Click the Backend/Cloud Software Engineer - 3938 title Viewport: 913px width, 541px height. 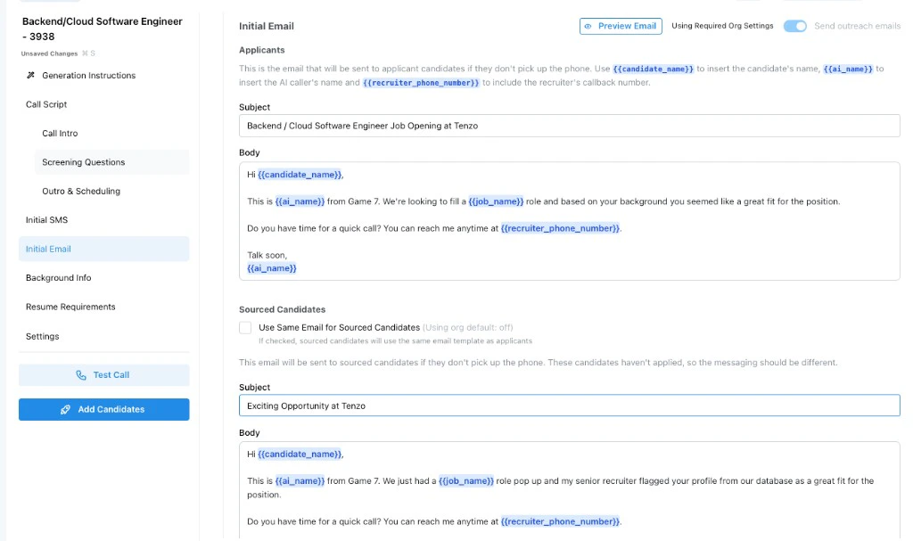coord(102,29)
